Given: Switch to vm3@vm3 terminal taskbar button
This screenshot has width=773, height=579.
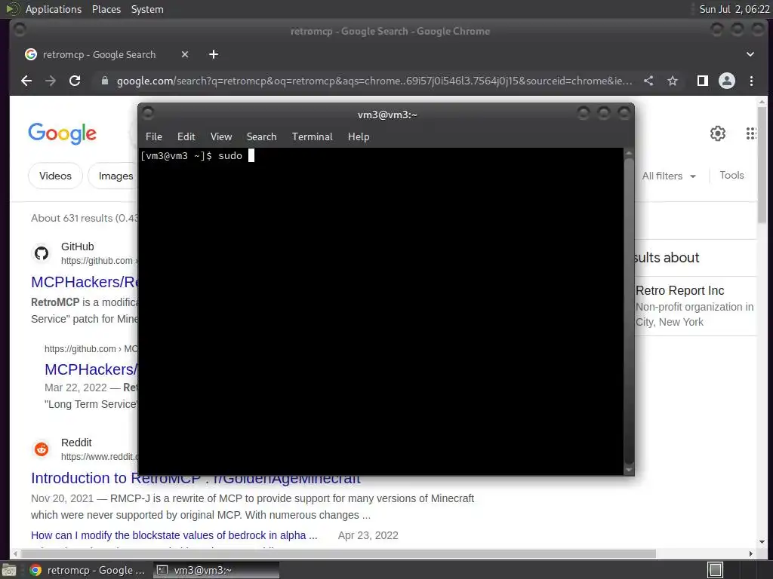Looking at the screenshot, I should coord(216,570).
